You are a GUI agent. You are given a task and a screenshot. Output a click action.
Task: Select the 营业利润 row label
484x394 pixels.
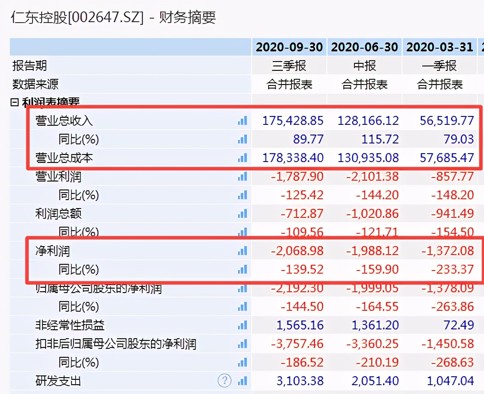pos(58,176)
